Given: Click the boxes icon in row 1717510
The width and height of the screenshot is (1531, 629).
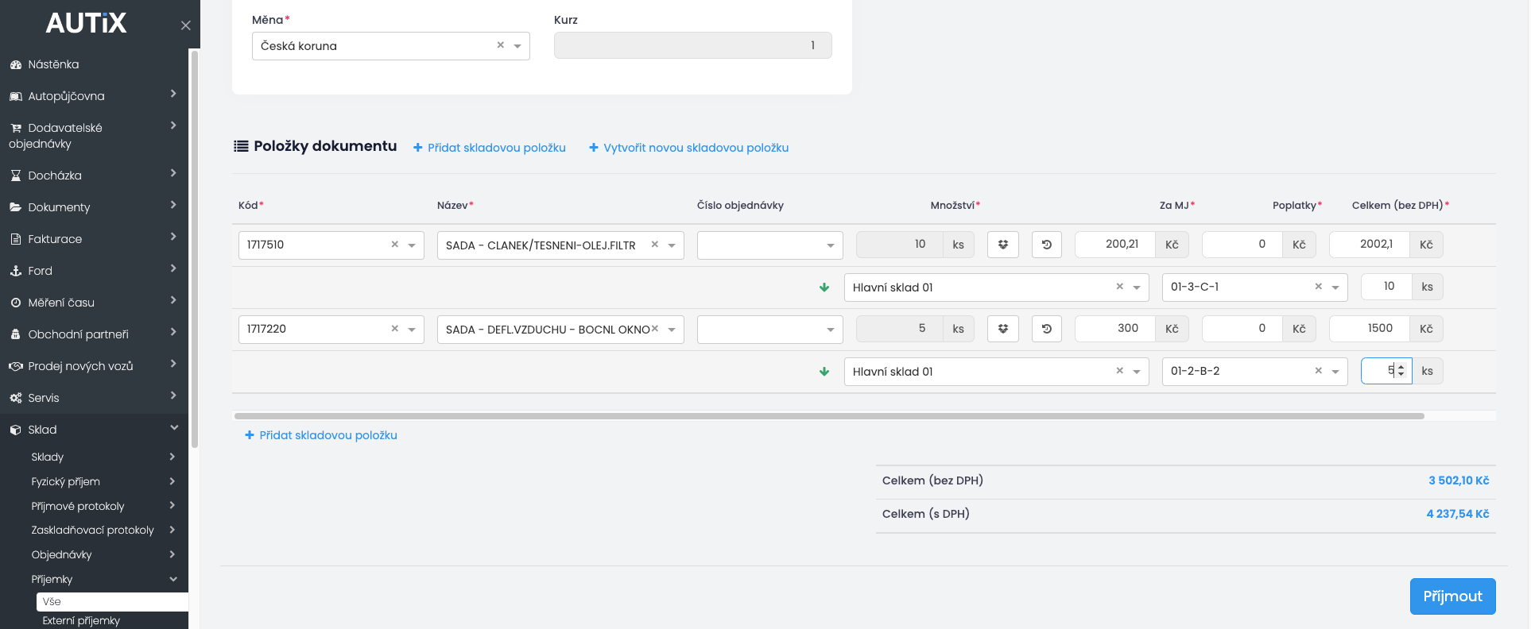Looking at the screenshot, I should coord(1003,245).
